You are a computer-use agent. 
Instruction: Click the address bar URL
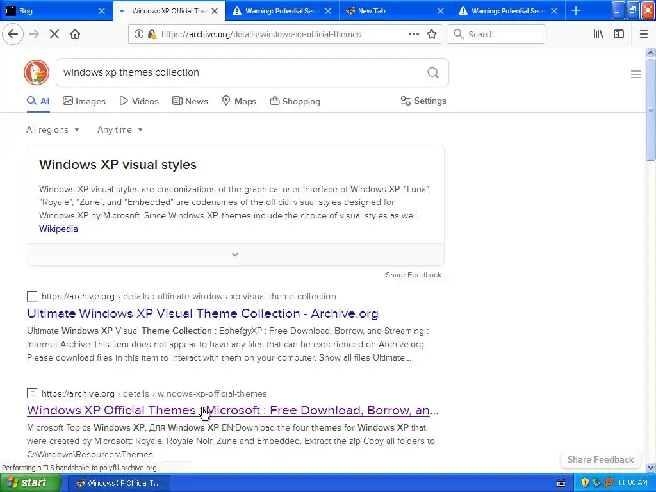tap(261, 35)
